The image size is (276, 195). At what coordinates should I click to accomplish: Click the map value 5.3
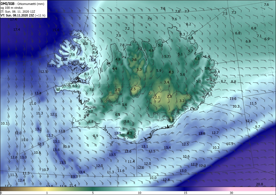point(160,45)
